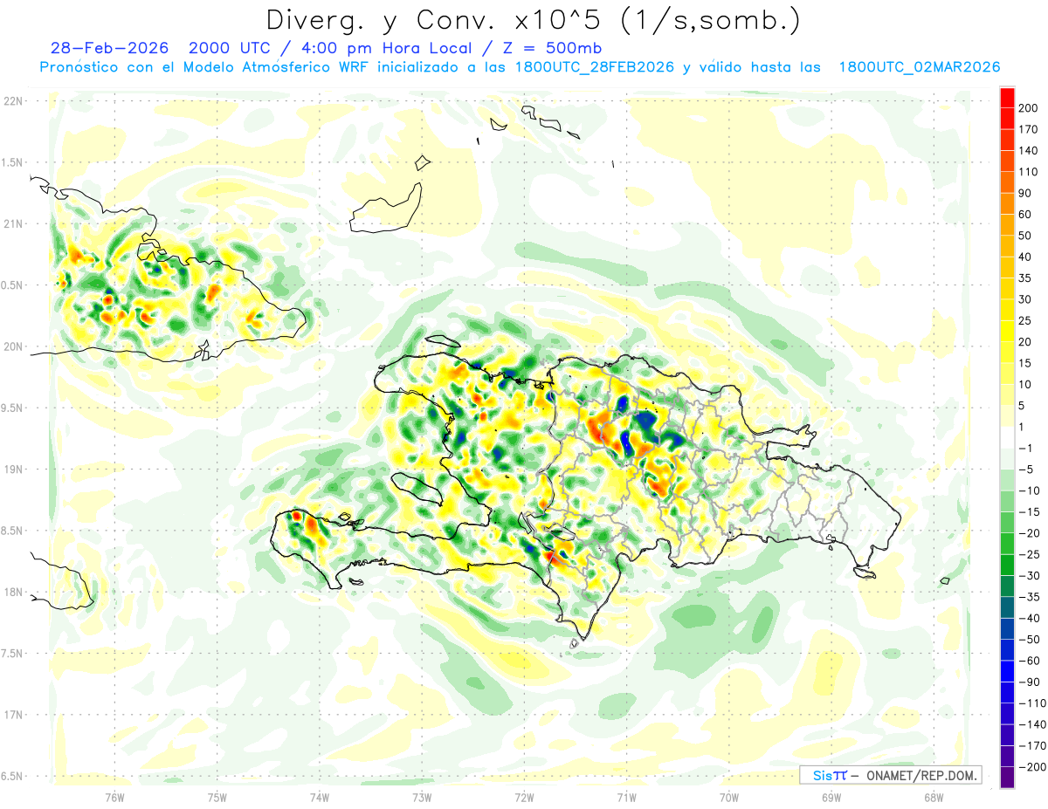Click the '1800UTC_02MAR2026' valid-until time
The height and width of the screenshot is (809, 1048).
pos(919,68)
